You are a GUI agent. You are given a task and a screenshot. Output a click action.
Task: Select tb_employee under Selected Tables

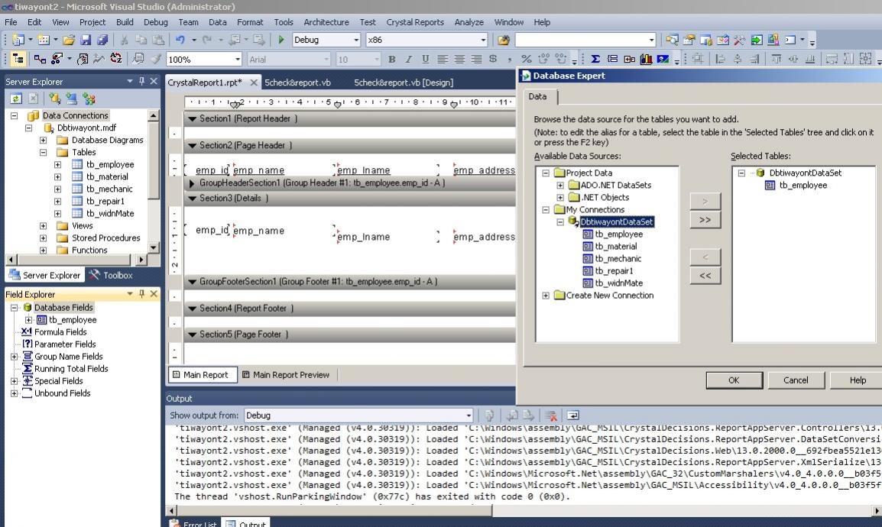pos(803,186)
